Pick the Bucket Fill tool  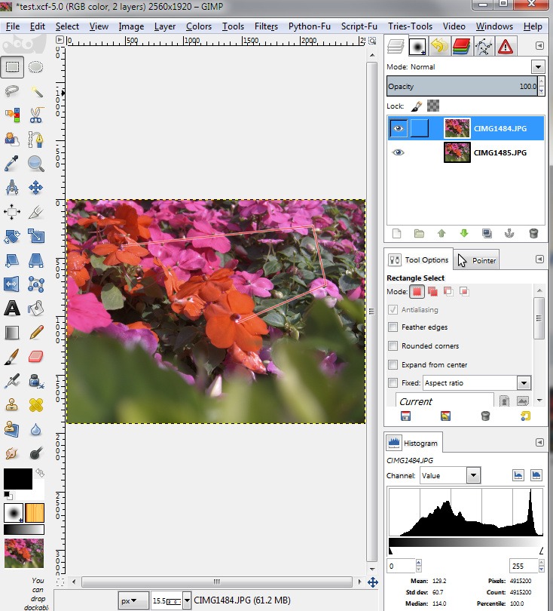click(36, 309)
